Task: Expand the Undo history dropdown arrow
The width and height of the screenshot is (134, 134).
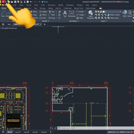Action: [33, 2]
